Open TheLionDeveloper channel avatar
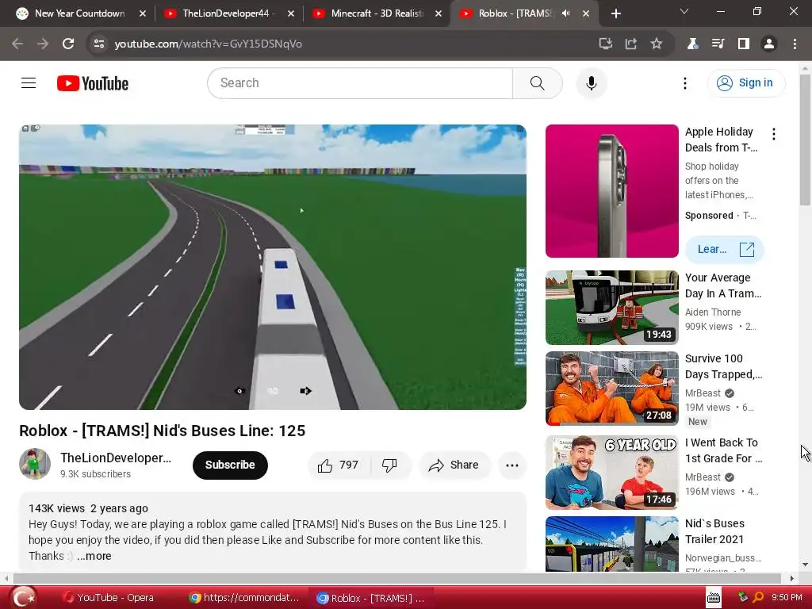Viewport: 812px width, 609px height. pyautogui.click(x=35, y=464)
